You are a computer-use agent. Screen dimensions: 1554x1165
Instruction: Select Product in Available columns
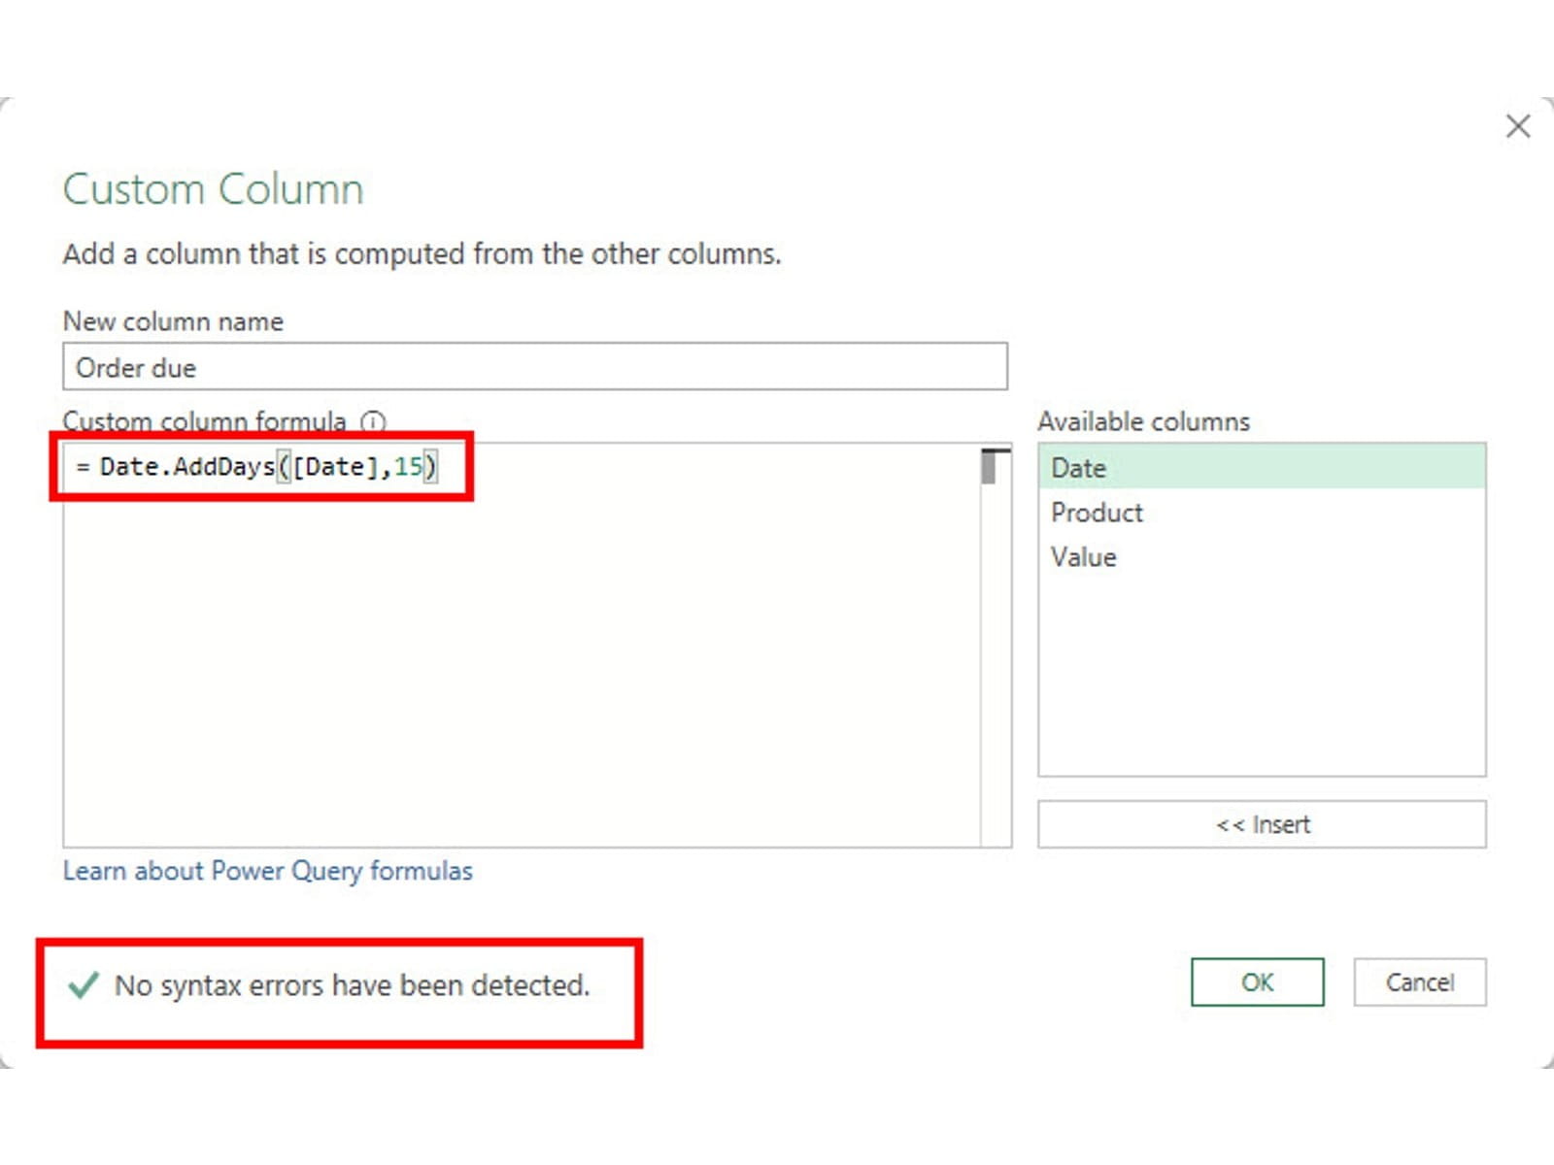(1098, 513)
